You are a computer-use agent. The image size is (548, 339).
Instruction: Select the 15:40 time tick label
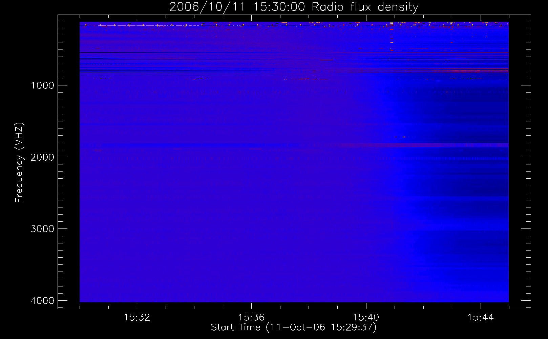[x=366, y=318]
